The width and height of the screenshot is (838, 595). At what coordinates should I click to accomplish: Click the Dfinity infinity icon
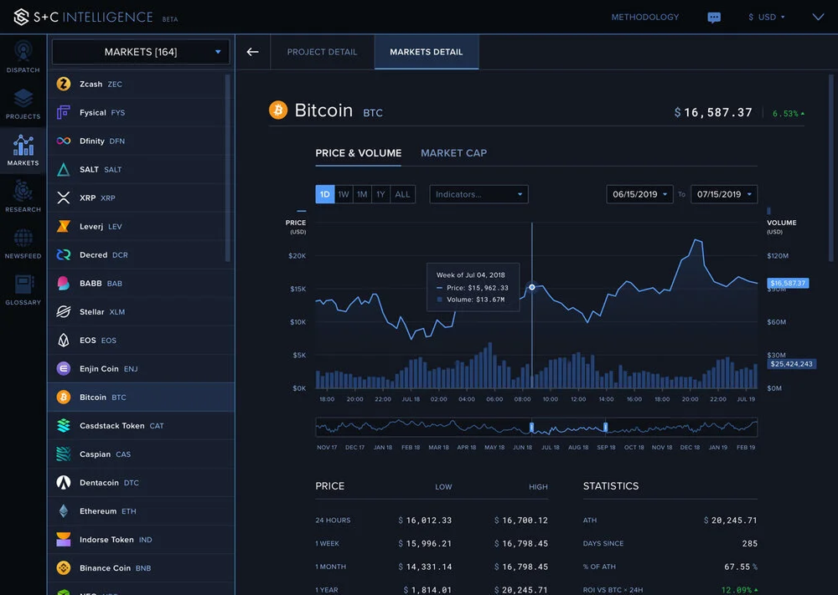pos(64,141)
